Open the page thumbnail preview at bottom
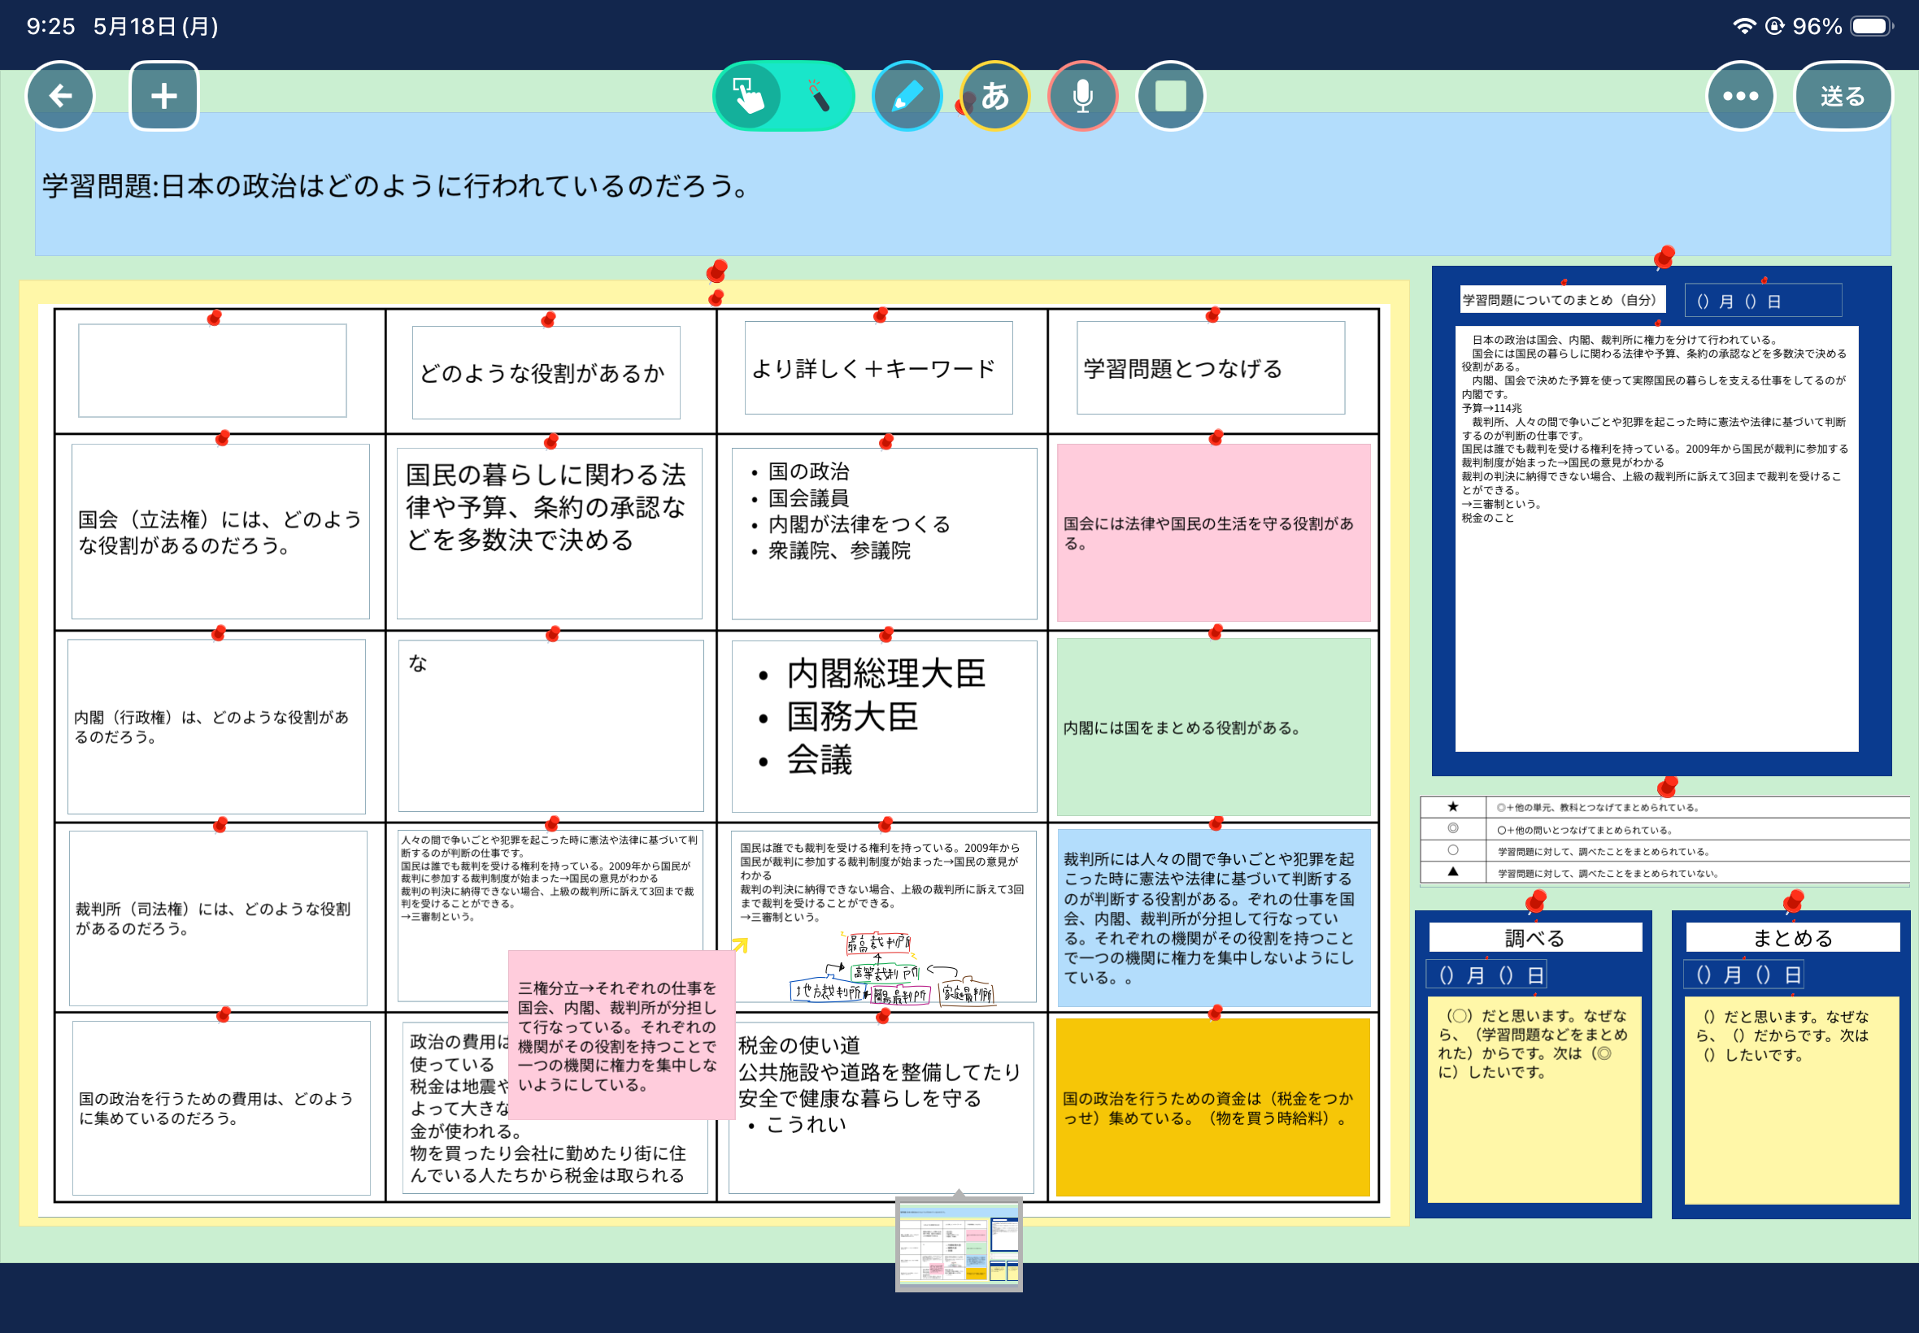The image size is (1919, 1333). point(959,1244)
